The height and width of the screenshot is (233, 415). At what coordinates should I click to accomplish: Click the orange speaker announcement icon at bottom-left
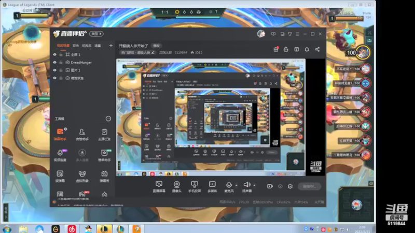pos(54,202)
